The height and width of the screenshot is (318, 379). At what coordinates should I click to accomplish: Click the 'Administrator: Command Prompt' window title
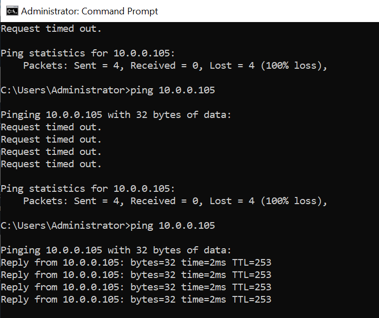click(89, 11)
